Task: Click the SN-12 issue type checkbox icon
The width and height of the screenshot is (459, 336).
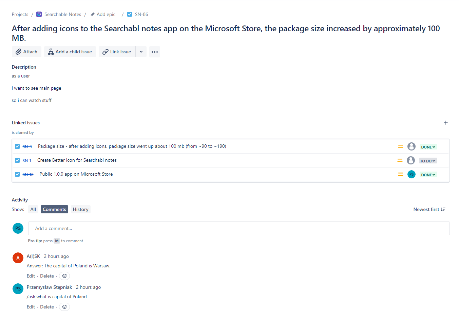Action: pos(17,174)
